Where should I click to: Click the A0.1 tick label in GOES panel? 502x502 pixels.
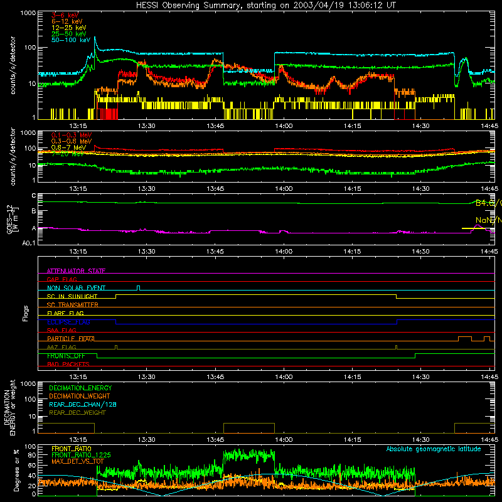click(28, 243)
